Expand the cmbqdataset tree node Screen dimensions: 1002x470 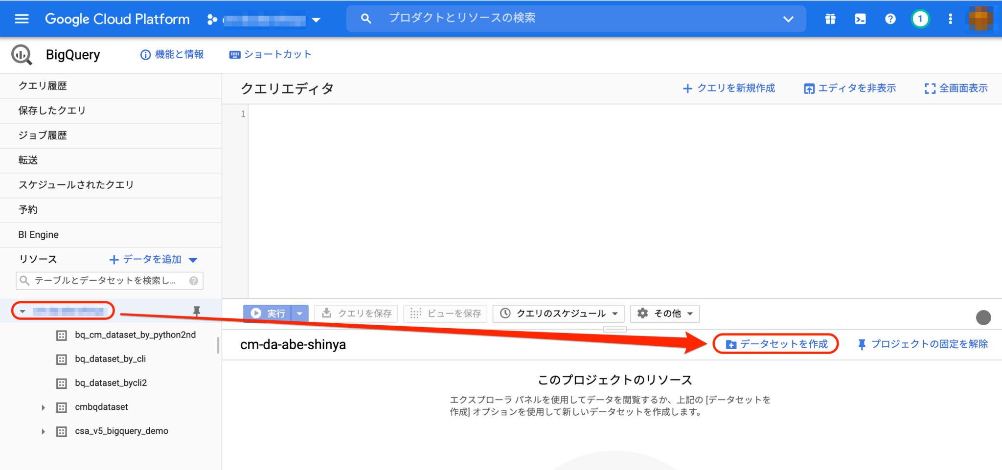43,407
